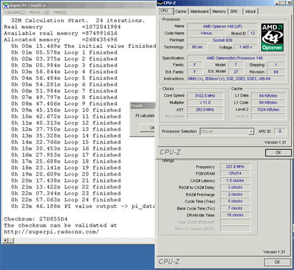Click the initial value finished line
Image resolution: width=294 pixels, height=270 pixels.
point(83,46)
